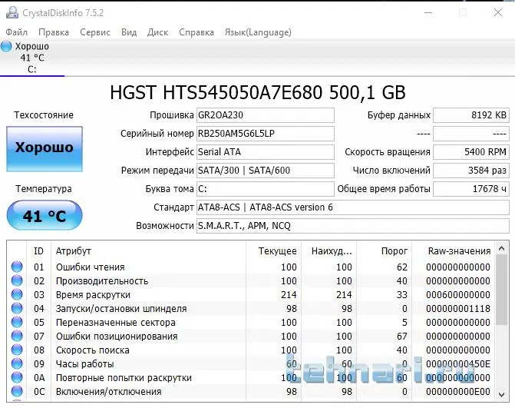Screen dimensions: 515x408
Task: Click the Текущее column header
Action: click(273, 250)
